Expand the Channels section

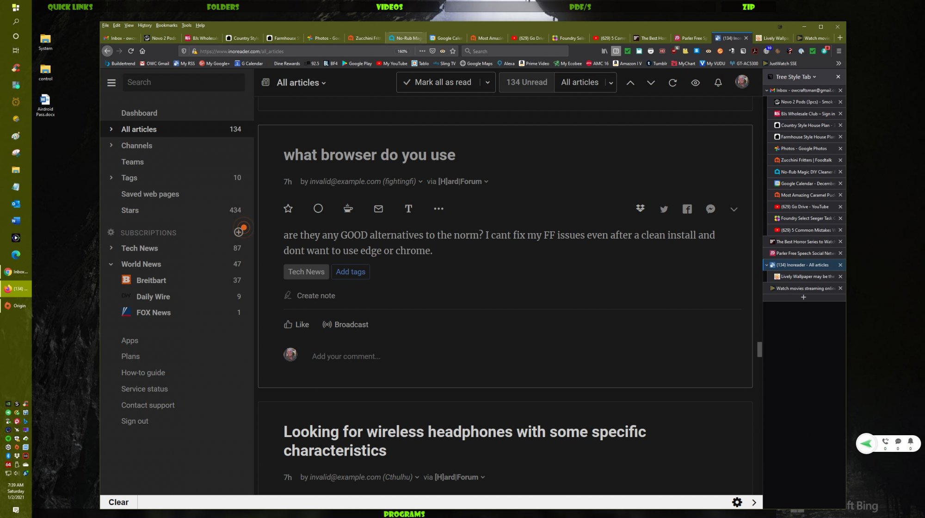pos(111,145)
